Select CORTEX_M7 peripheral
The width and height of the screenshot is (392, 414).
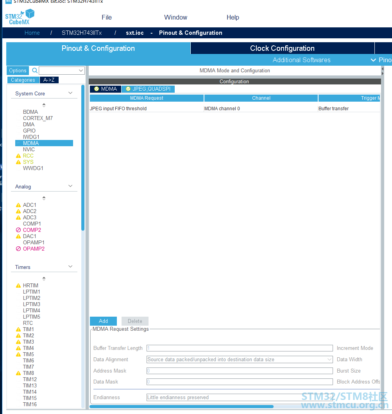tap(38, 118)
